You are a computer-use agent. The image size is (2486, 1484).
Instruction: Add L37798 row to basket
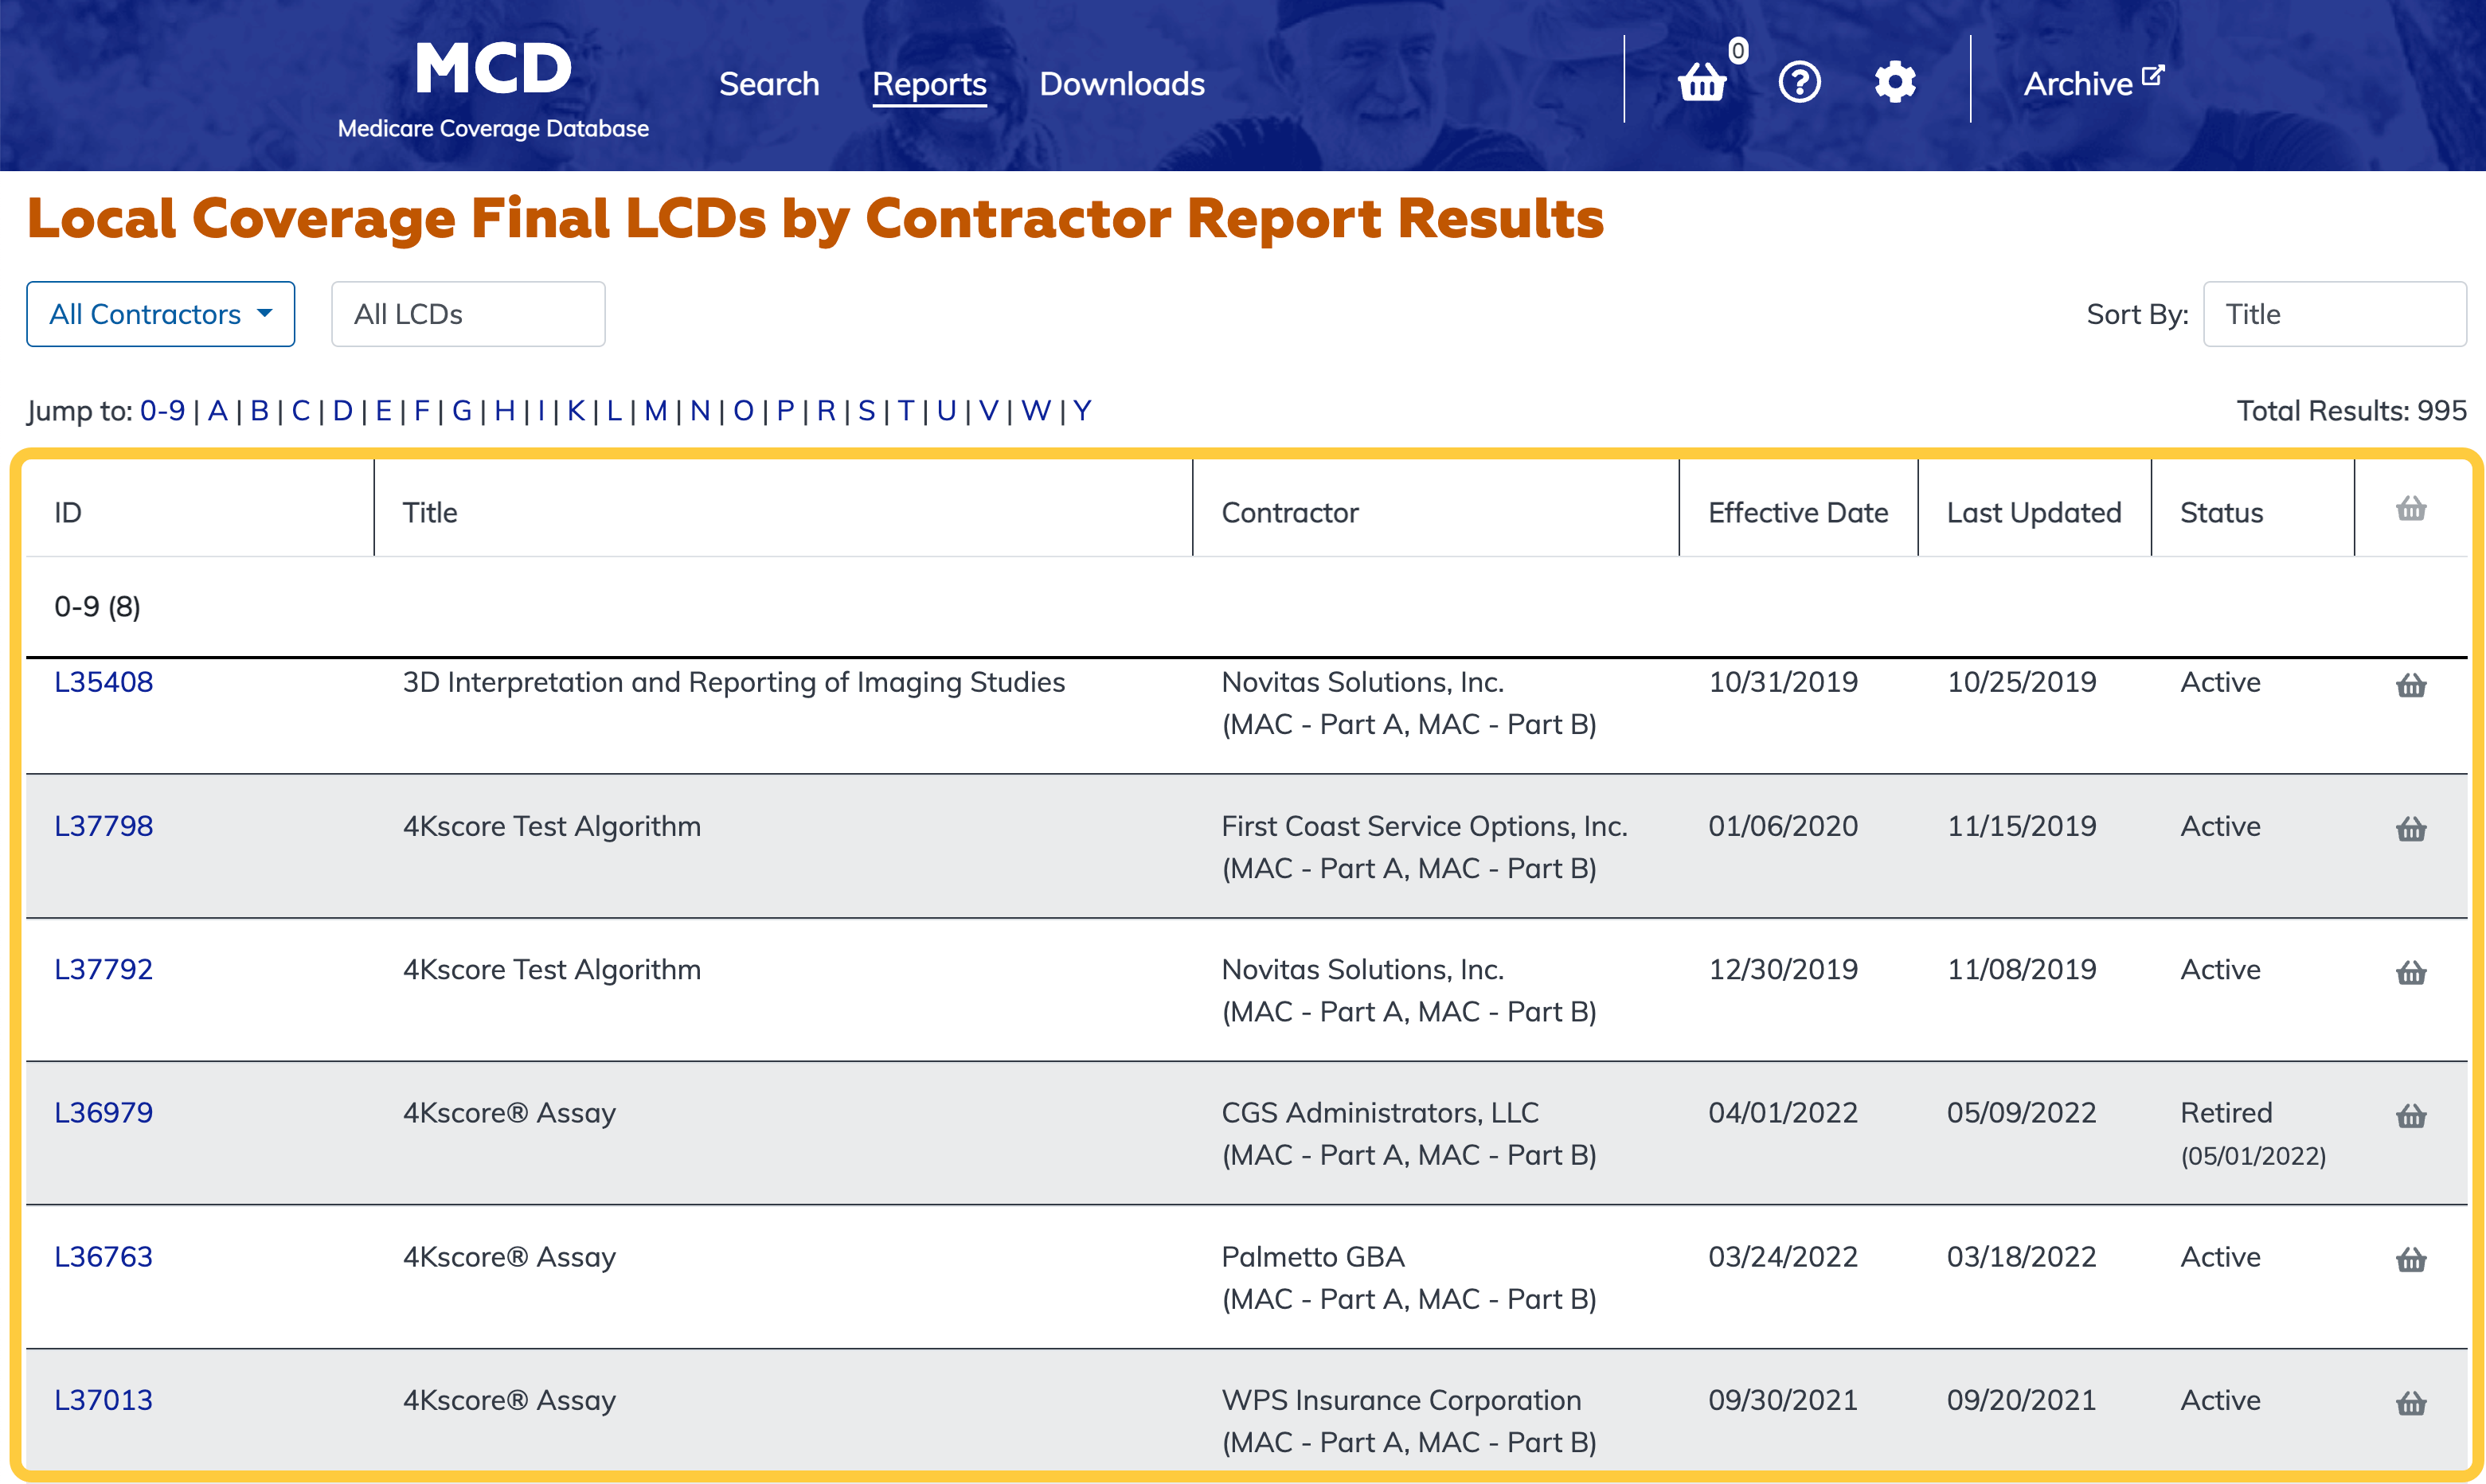(x=2411, y=829)
